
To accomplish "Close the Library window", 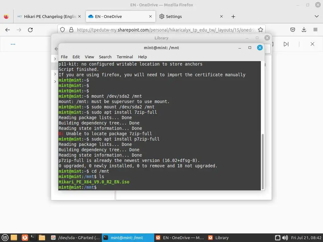I will tap(267, 38).
